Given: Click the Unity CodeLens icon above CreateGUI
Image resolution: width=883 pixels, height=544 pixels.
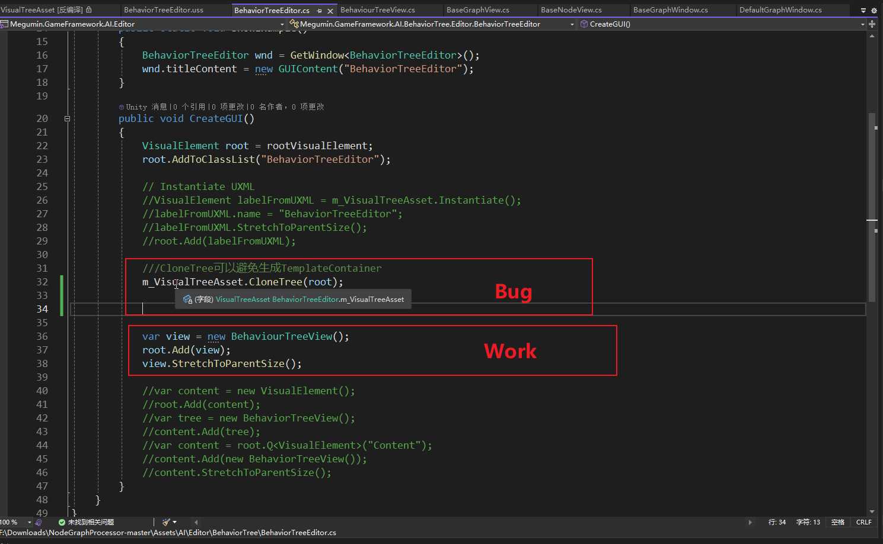Looking at the screenshot, I should [122, 107].
